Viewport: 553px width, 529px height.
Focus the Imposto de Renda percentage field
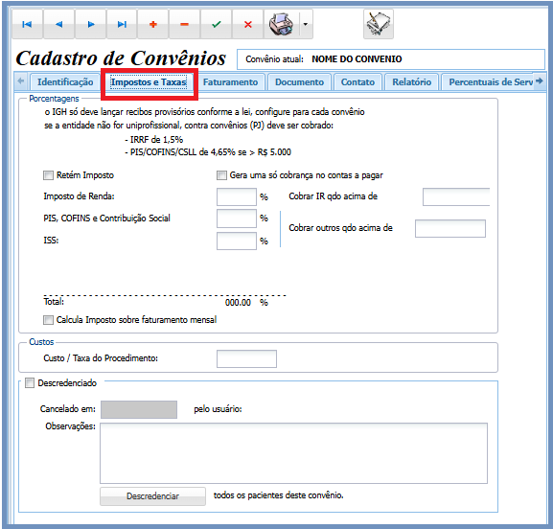pyautogui.click(x=237, y=196)
